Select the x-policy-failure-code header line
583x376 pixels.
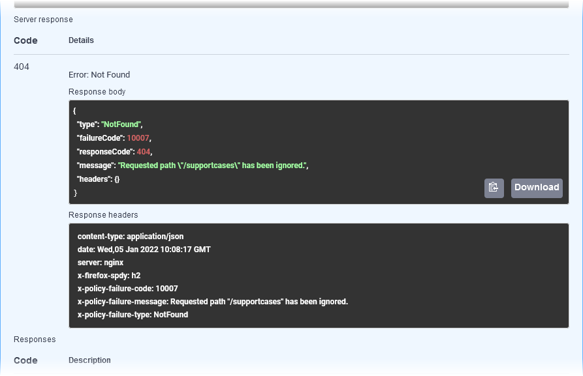click(x=127, y=289)
